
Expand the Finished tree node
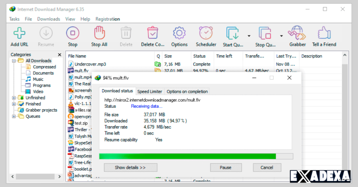pos(14,104)
